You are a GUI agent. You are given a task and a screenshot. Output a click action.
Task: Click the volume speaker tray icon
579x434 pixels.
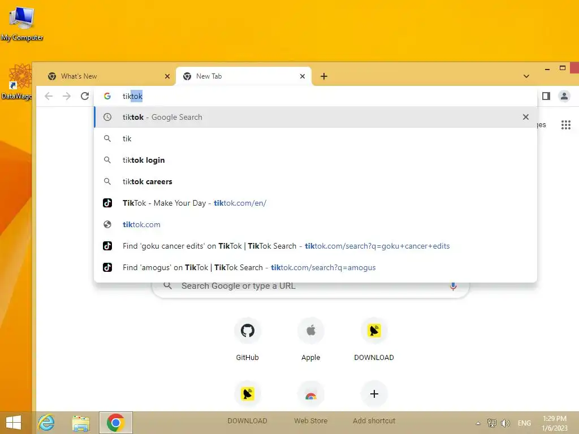pos(505,423)
